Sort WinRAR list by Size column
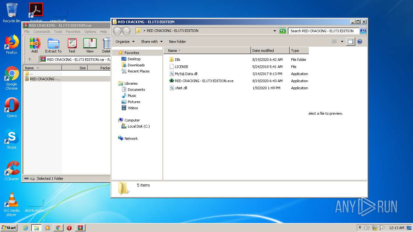This screenshot has width=413, height=232. pyautogui.click(x=75, y=68)
